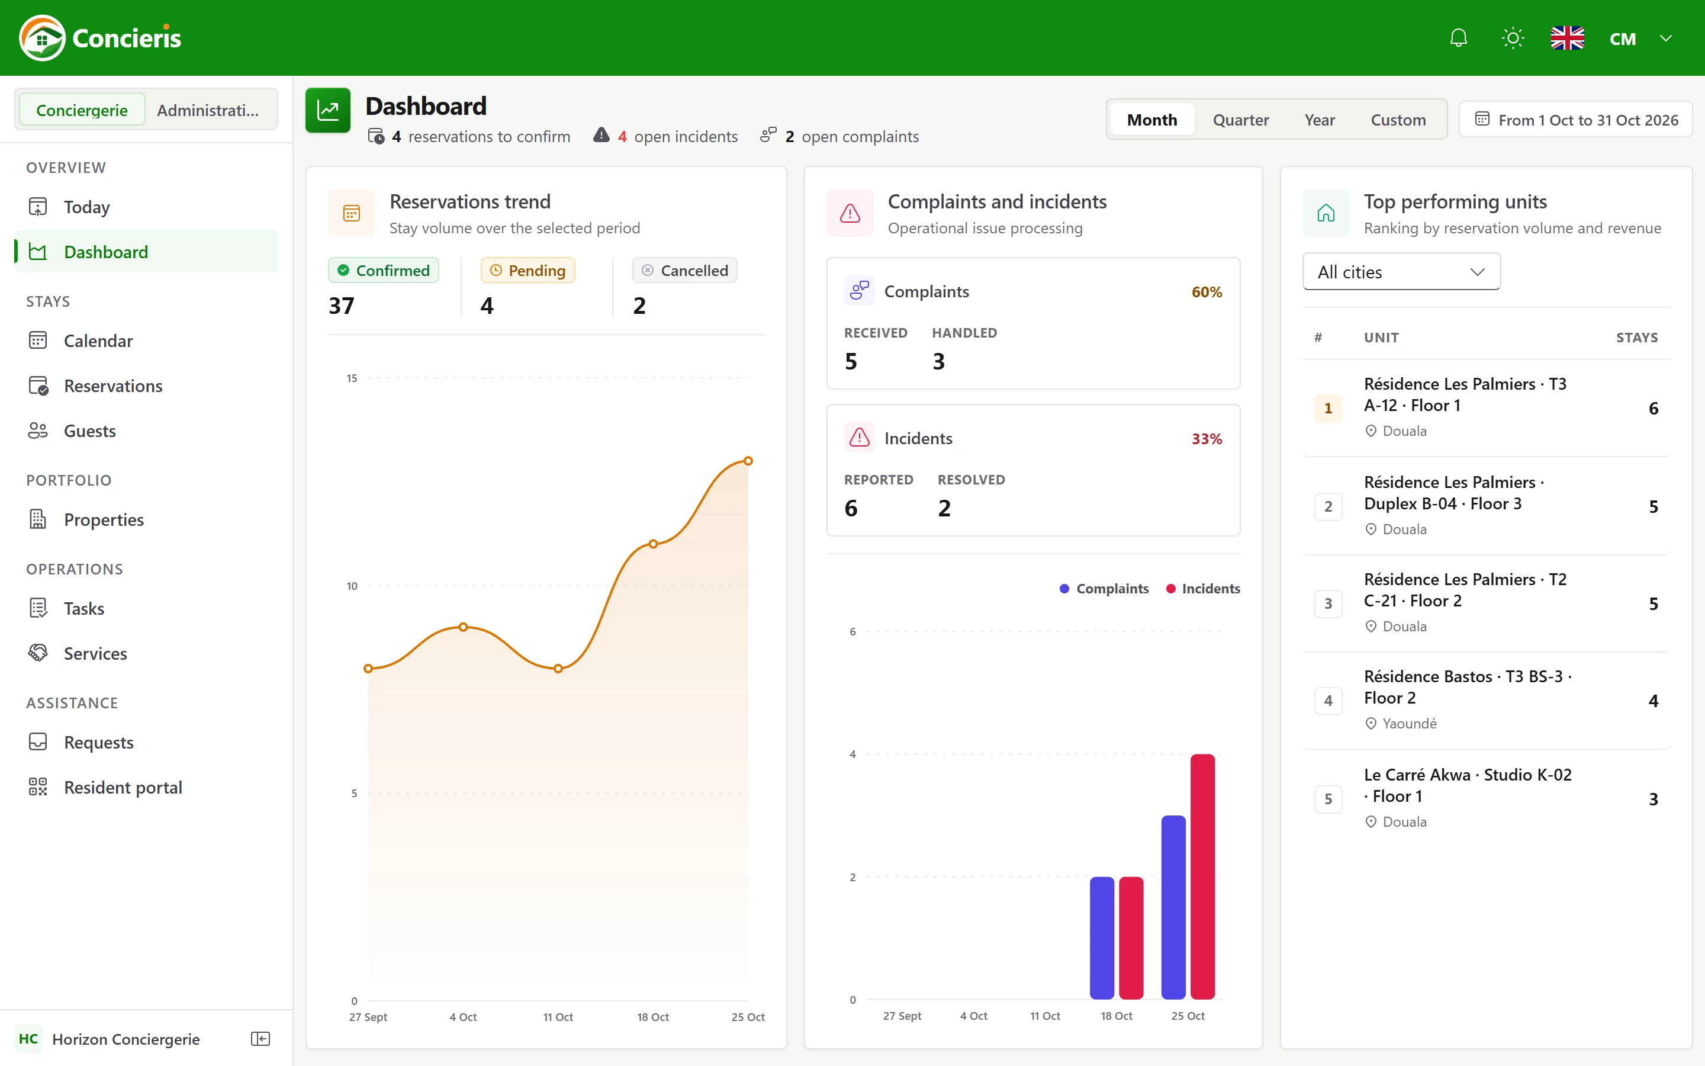1705x1066 pixels.
Task: Click the Requests inbox icon
Action: [38, 743]
